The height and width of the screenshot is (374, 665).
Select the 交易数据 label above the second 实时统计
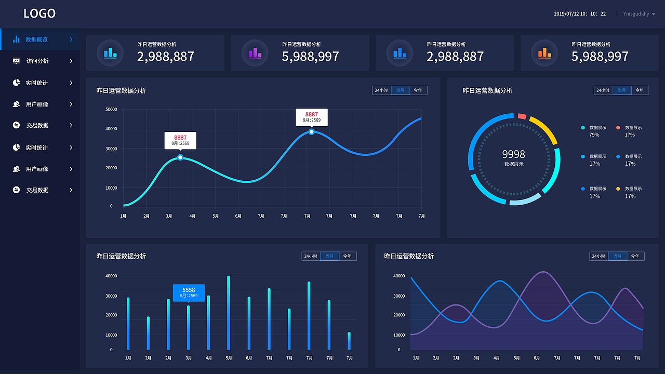pos(37,125)
